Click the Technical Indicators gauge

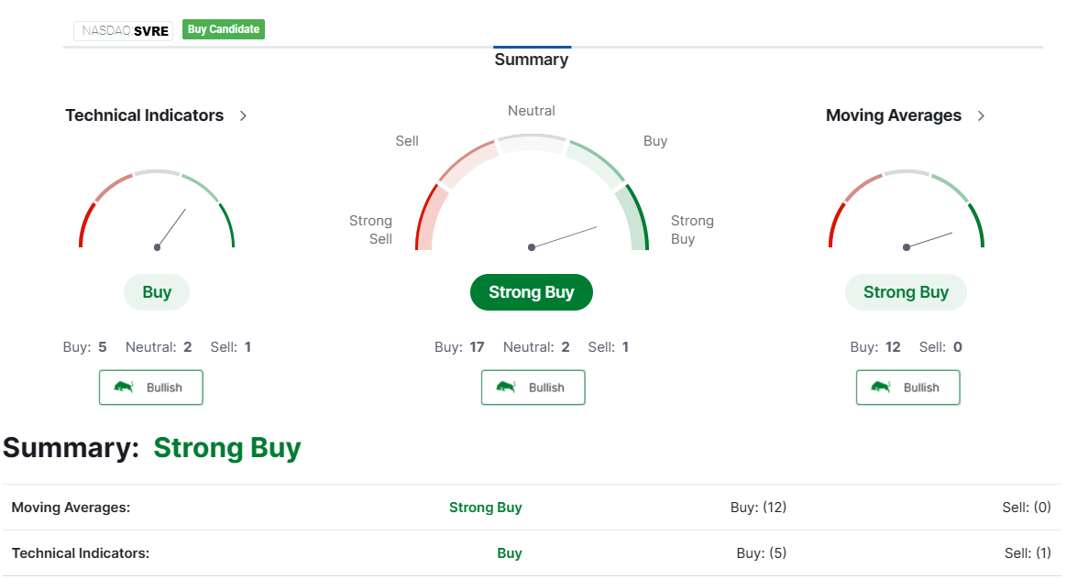[157, 211]
